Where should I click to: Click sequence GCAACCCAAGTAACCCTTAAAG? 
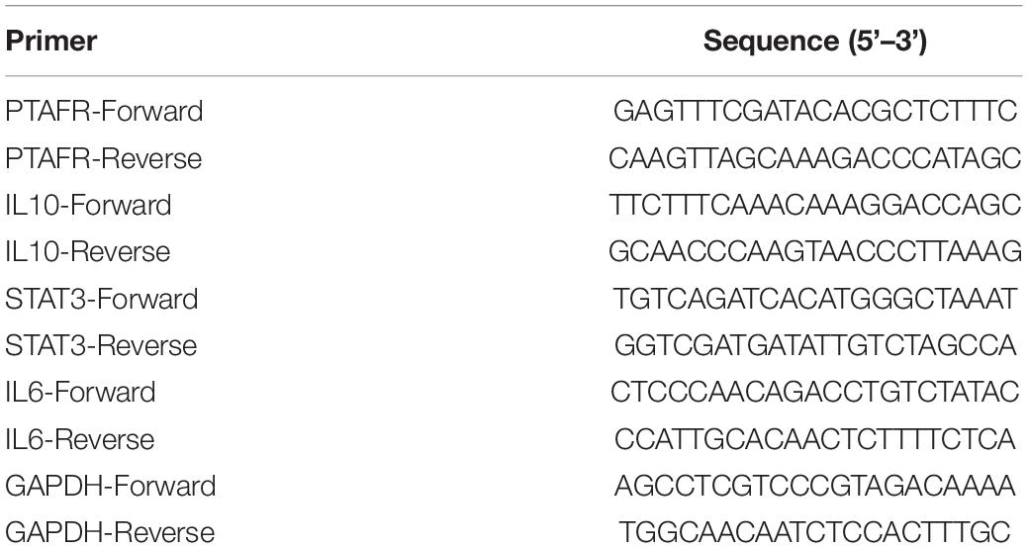click(815, 251)
